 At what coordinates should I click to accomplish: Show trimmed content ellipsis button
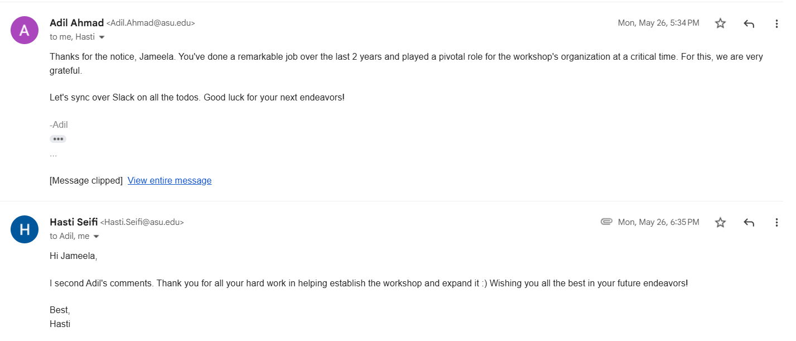pos(58,139)
